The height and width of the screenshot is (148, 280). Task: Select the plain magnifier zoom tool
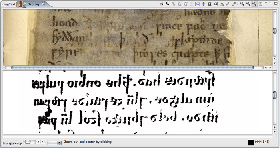[x=242, y=4]
